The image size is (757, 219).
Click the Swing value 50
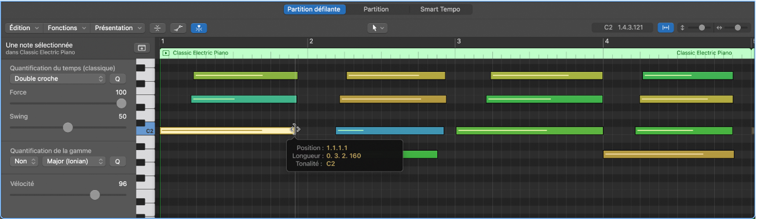tap(123, 116)
